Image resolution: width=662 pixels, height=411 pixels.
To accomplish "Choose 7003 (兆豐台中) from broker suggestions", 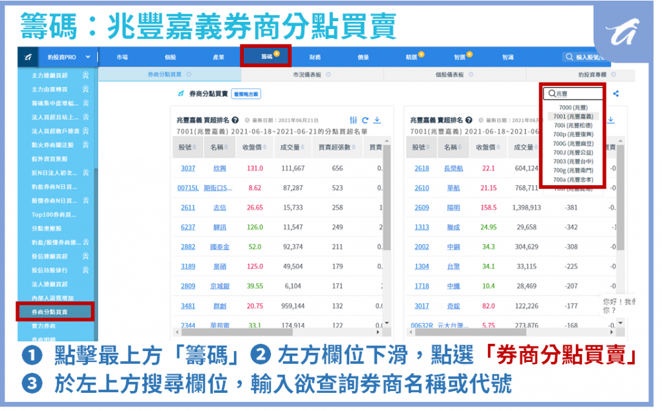I will pyautogui.click(x=573, y=161).
